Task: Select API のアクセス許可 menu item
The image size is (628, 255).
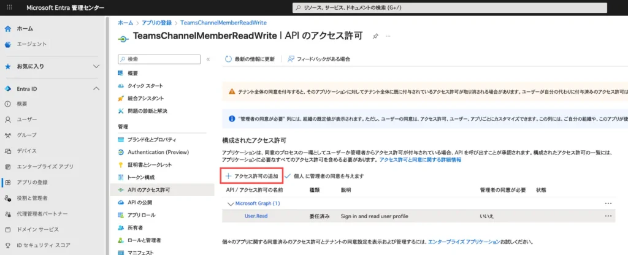Action: tap(162, 190)
